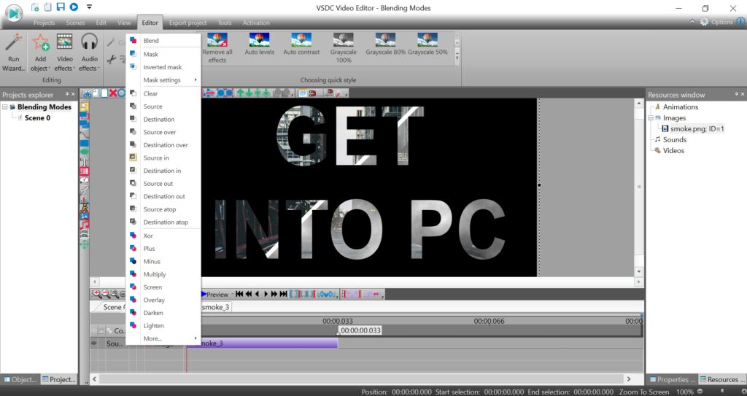Apply the Remove all effects style

[x=217, y=48]
